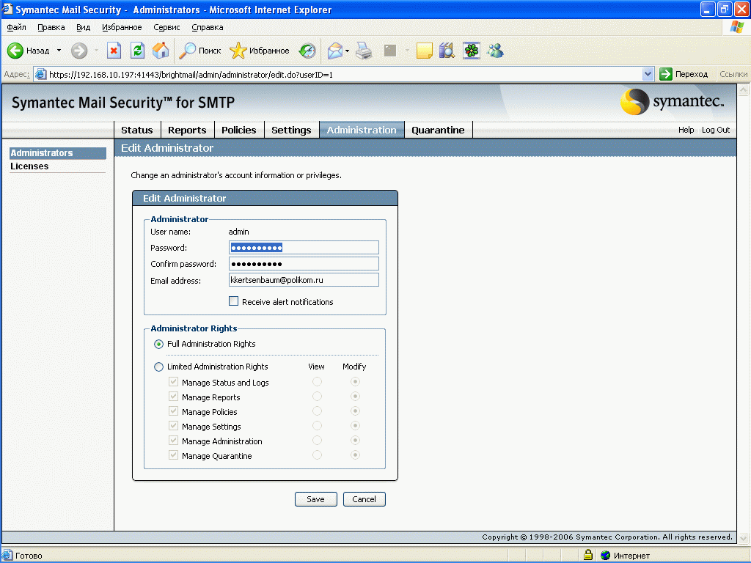
Task: Toggle Manage Reports checkbox
Action: pyautogui.click(x=173, y=397)
